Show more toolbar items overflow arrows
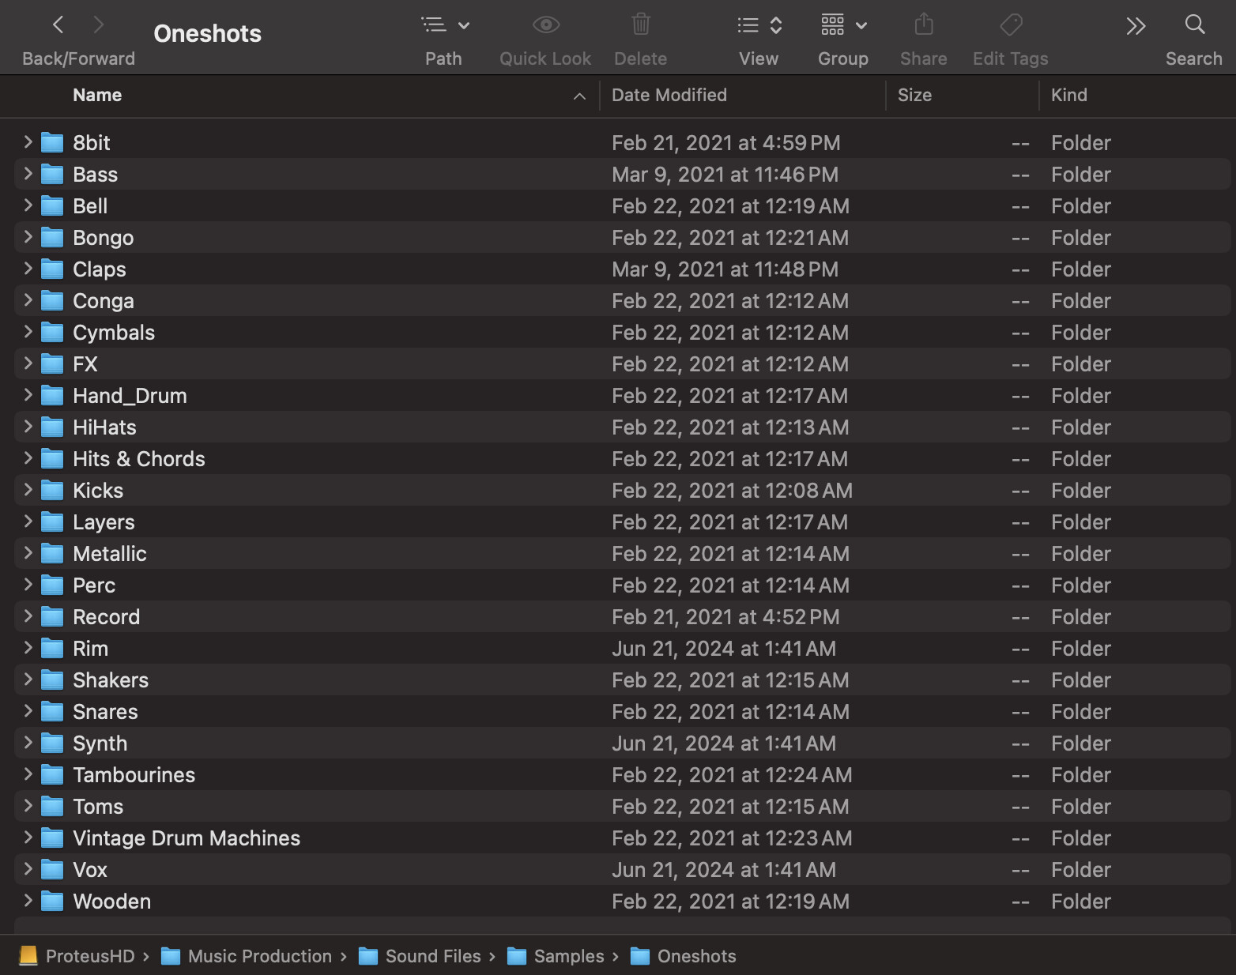Image resolution: width=1236 pixels, height=975 pixels. pyautogui.click(x=1136, y=26)
